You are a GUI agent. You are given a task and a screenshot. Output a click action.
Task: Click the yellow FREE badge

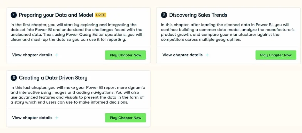point(100,15)
